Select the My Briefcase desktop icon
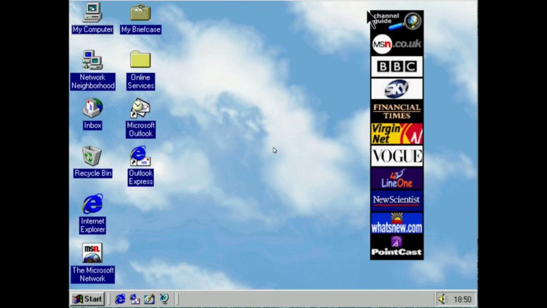547x308 pixels. point(140,18)
